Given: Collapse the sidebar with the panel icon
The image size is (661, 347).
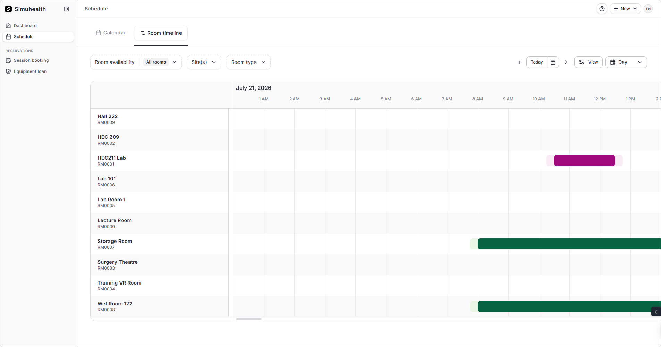Looking at the screenshot, I should [x=67, y=9].
